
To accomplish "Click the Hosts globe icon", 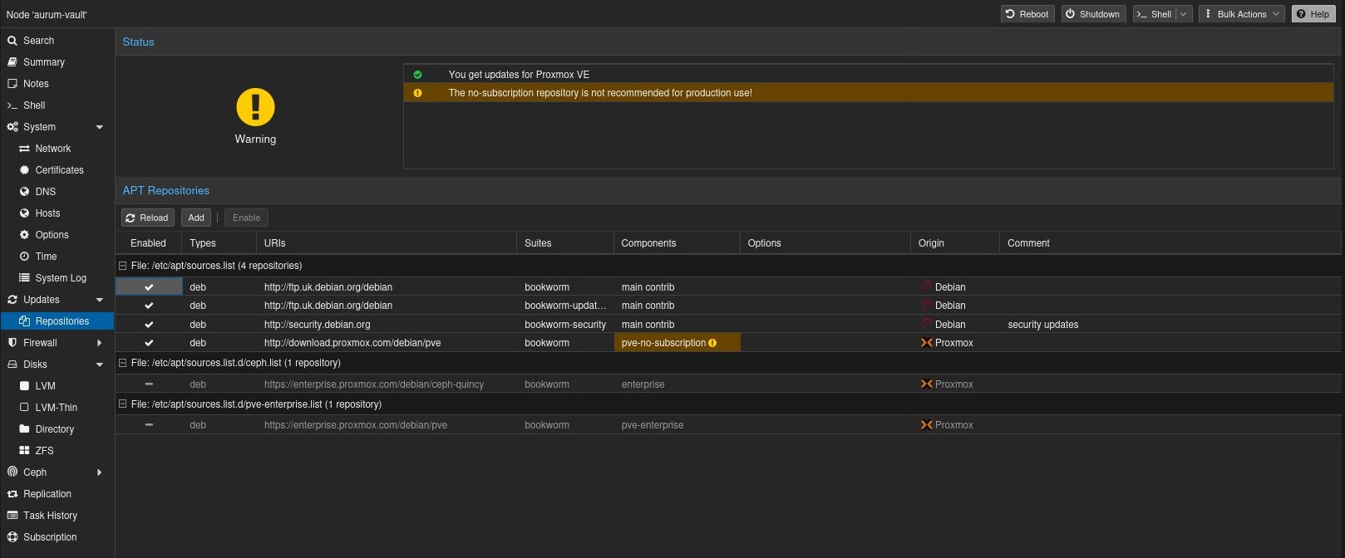I will coord(24,213).
